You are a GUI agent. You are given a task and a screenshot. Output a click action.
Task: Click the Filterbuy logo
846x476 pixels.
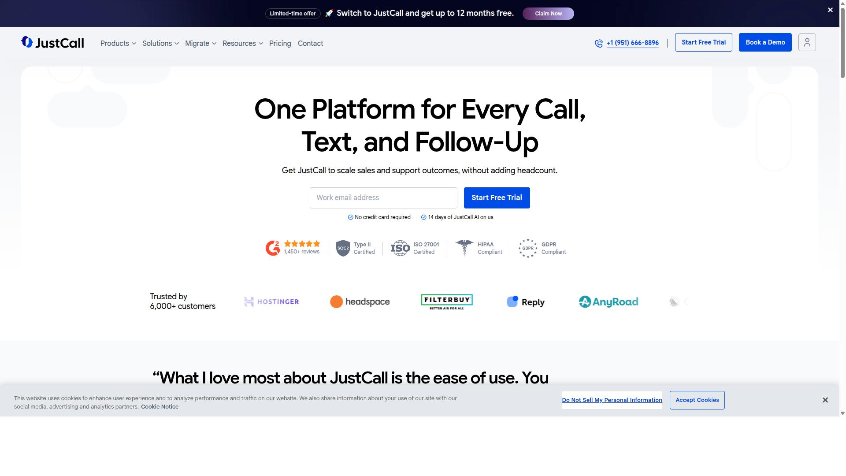pos(447,302)
